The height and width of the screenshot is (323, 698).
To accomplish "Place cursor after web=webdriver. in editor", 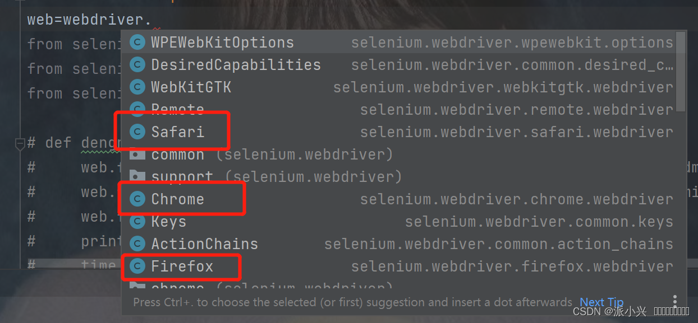I will [x=153, y=20].
